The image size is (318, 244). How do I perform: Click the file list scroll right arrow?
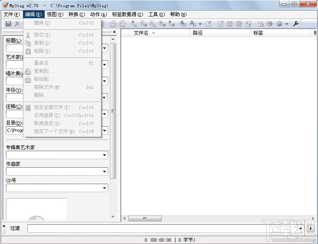click(x=313, y=219)
